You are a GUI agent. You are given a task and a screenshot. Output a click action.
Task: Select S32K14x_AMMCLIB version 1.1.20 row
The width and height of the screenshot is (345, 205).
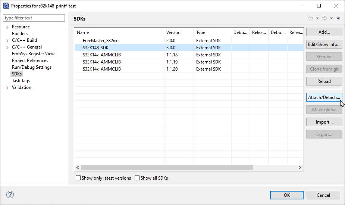(x=189, y=69)
